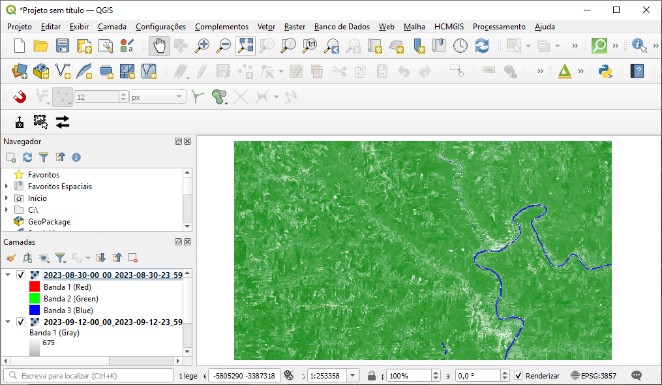
Task: Click the Zoom Full extent icon
Action: (245, 46)
